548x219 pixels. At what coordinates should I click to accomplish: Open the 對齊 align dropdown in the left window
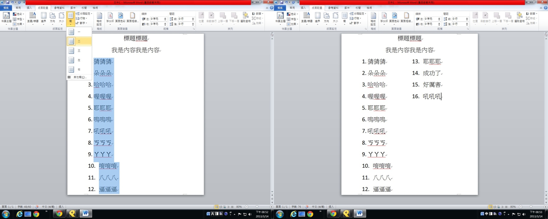[x=258, y=13]
